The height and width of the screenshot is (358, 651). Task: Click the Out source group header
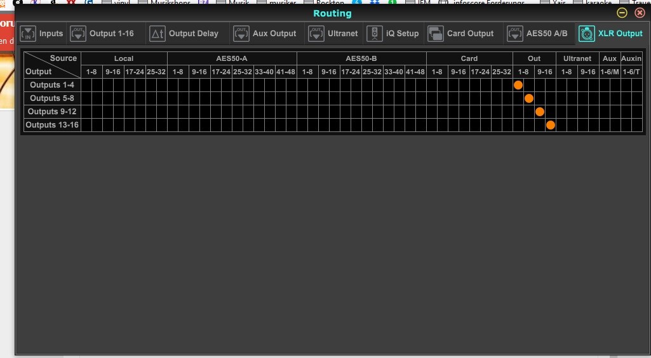point(534,58)
